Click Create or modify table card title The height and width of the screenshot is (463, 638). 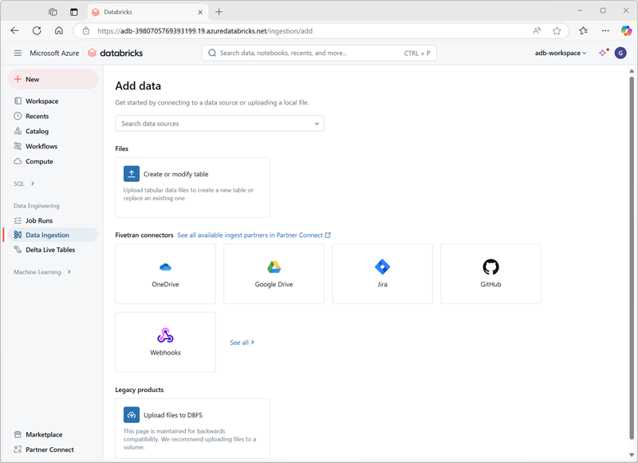pos(175,174)
